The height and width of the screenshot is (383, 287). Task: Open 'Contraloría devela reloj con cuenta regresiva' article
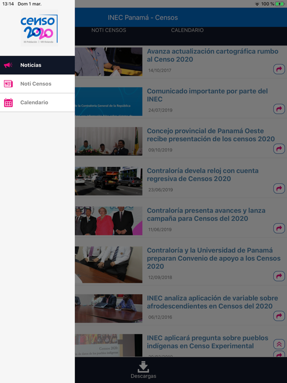(203, 175)
